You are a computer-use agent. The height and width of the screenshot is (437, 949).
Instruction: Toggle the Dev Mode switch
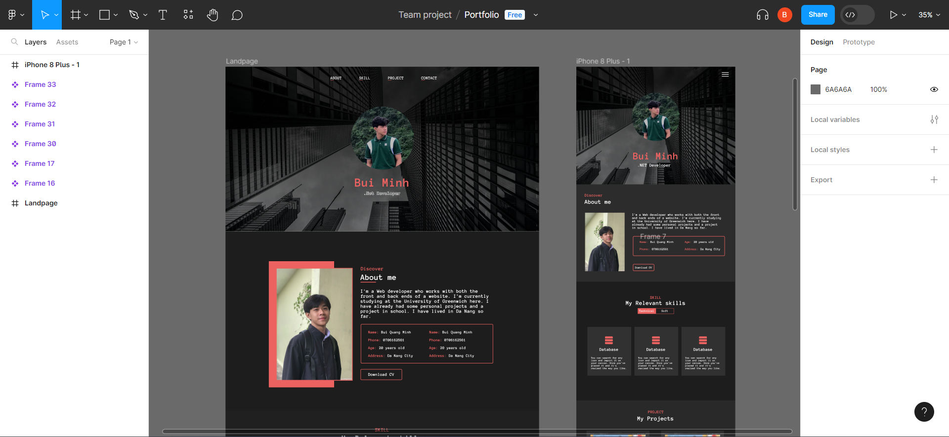coord(858,15)
